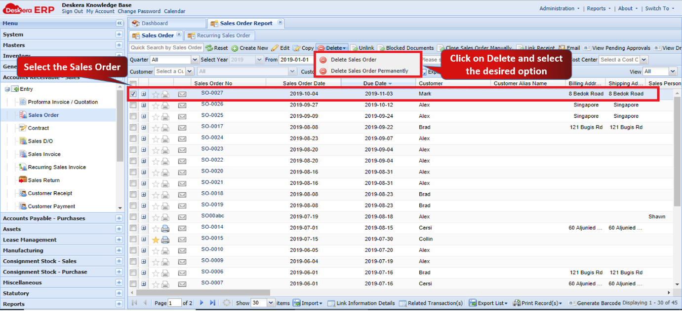Image resolution: width=682 pixels, height=311 pixels.
Task: Open the View dropdown
Action: [673, 71]
